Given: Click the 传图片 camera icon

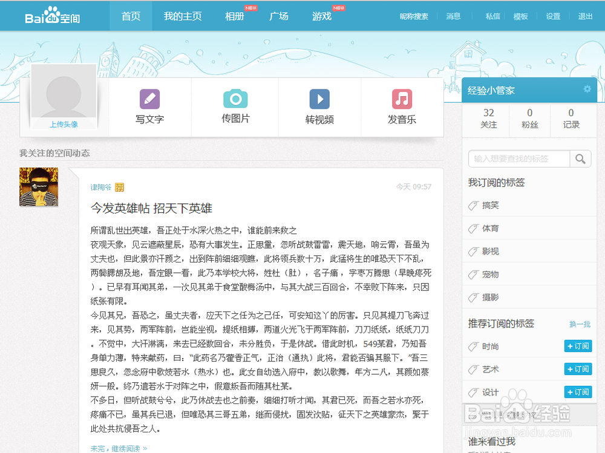Looking at the screenshot, I should pyautogui.click(x=235, y=99).
